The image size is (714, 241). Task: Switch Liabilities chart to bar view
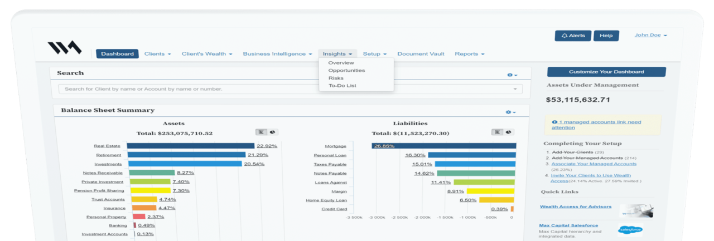click(497, 132)
